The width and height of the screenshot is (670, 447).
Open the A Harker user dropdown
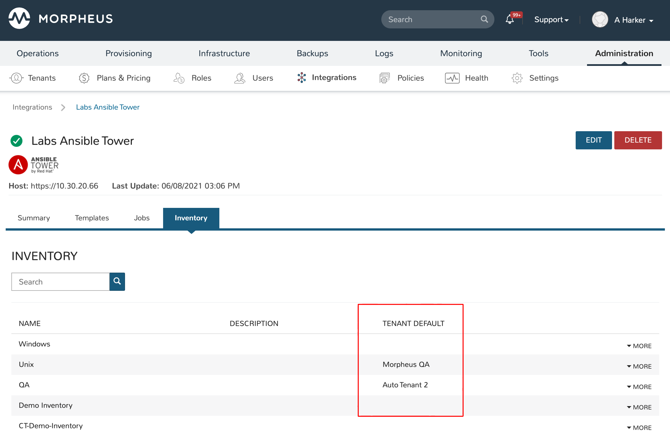tap(634, 20)
